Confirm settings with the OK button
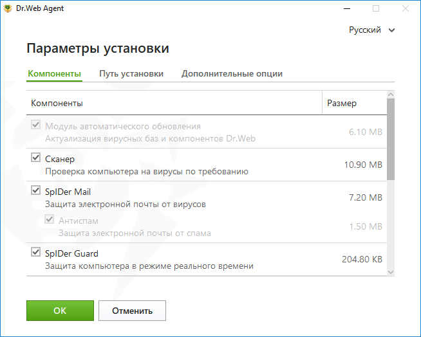This screenshot has width=421, height=337. coord(60,311)
